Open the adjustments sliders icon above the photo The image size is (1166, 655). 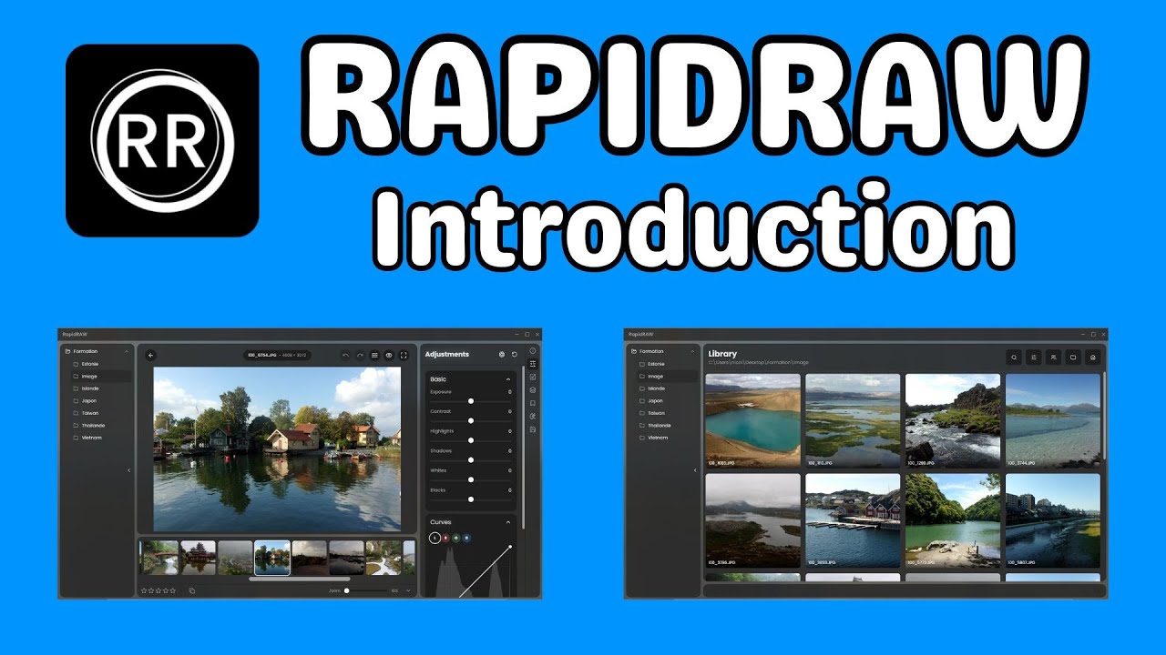coord(374,355)
